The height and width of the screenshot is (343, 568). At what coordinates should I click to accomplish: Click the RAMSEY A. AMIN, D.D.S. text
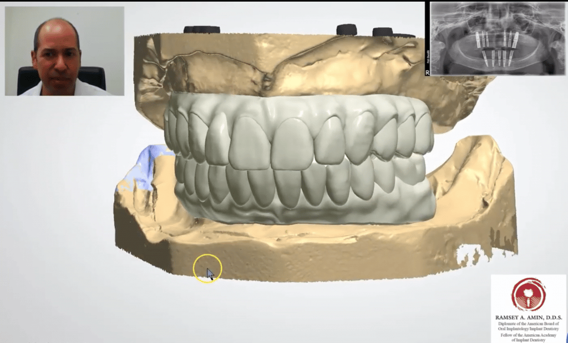[529, 318]
